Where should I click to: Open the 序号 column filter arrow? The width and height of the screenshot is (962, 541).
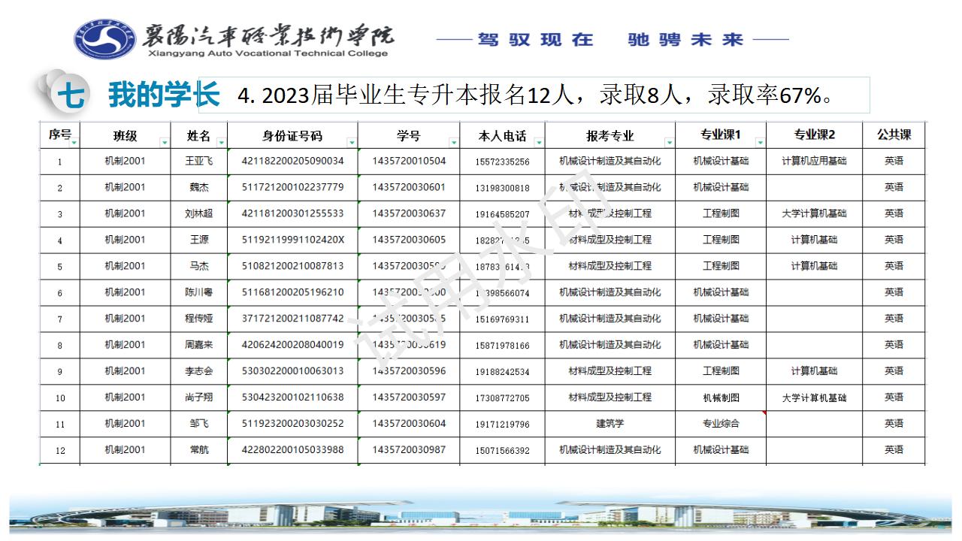pos(74,142)
